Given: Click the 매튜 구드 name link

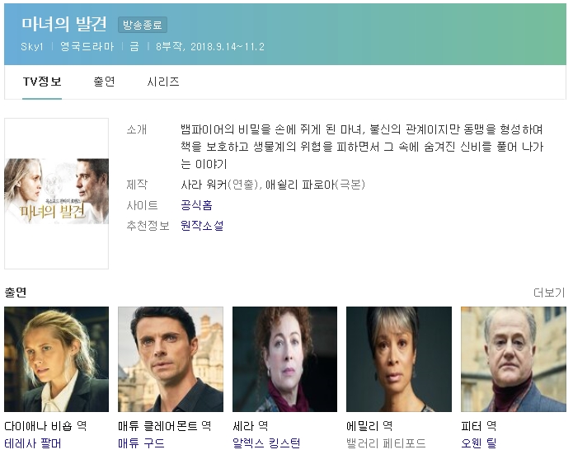Looking at the screenshot, I should click(142, 443).
